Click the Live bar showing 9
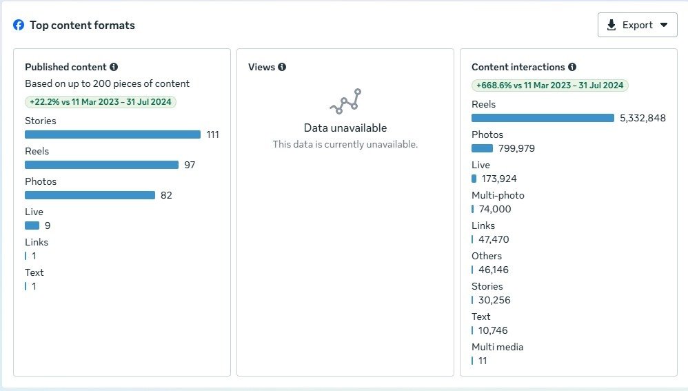The image size is (688, 391). point(32,225)
